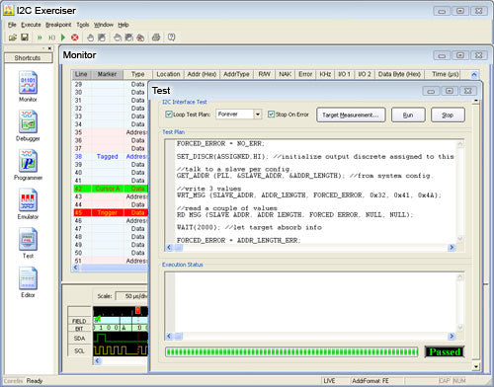Click inside the Execution Status output area
This screenshot has height=387, width=494.
(315, 302)
